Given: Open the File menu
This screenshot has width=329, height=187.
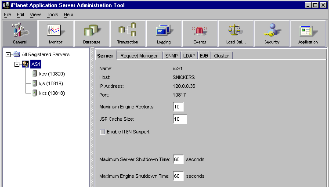Looking at the screenshot, I should point(7,14).
